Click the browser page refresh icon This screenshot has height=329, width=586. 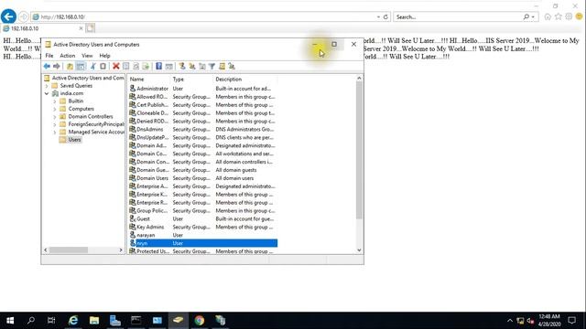coord(385,16)
